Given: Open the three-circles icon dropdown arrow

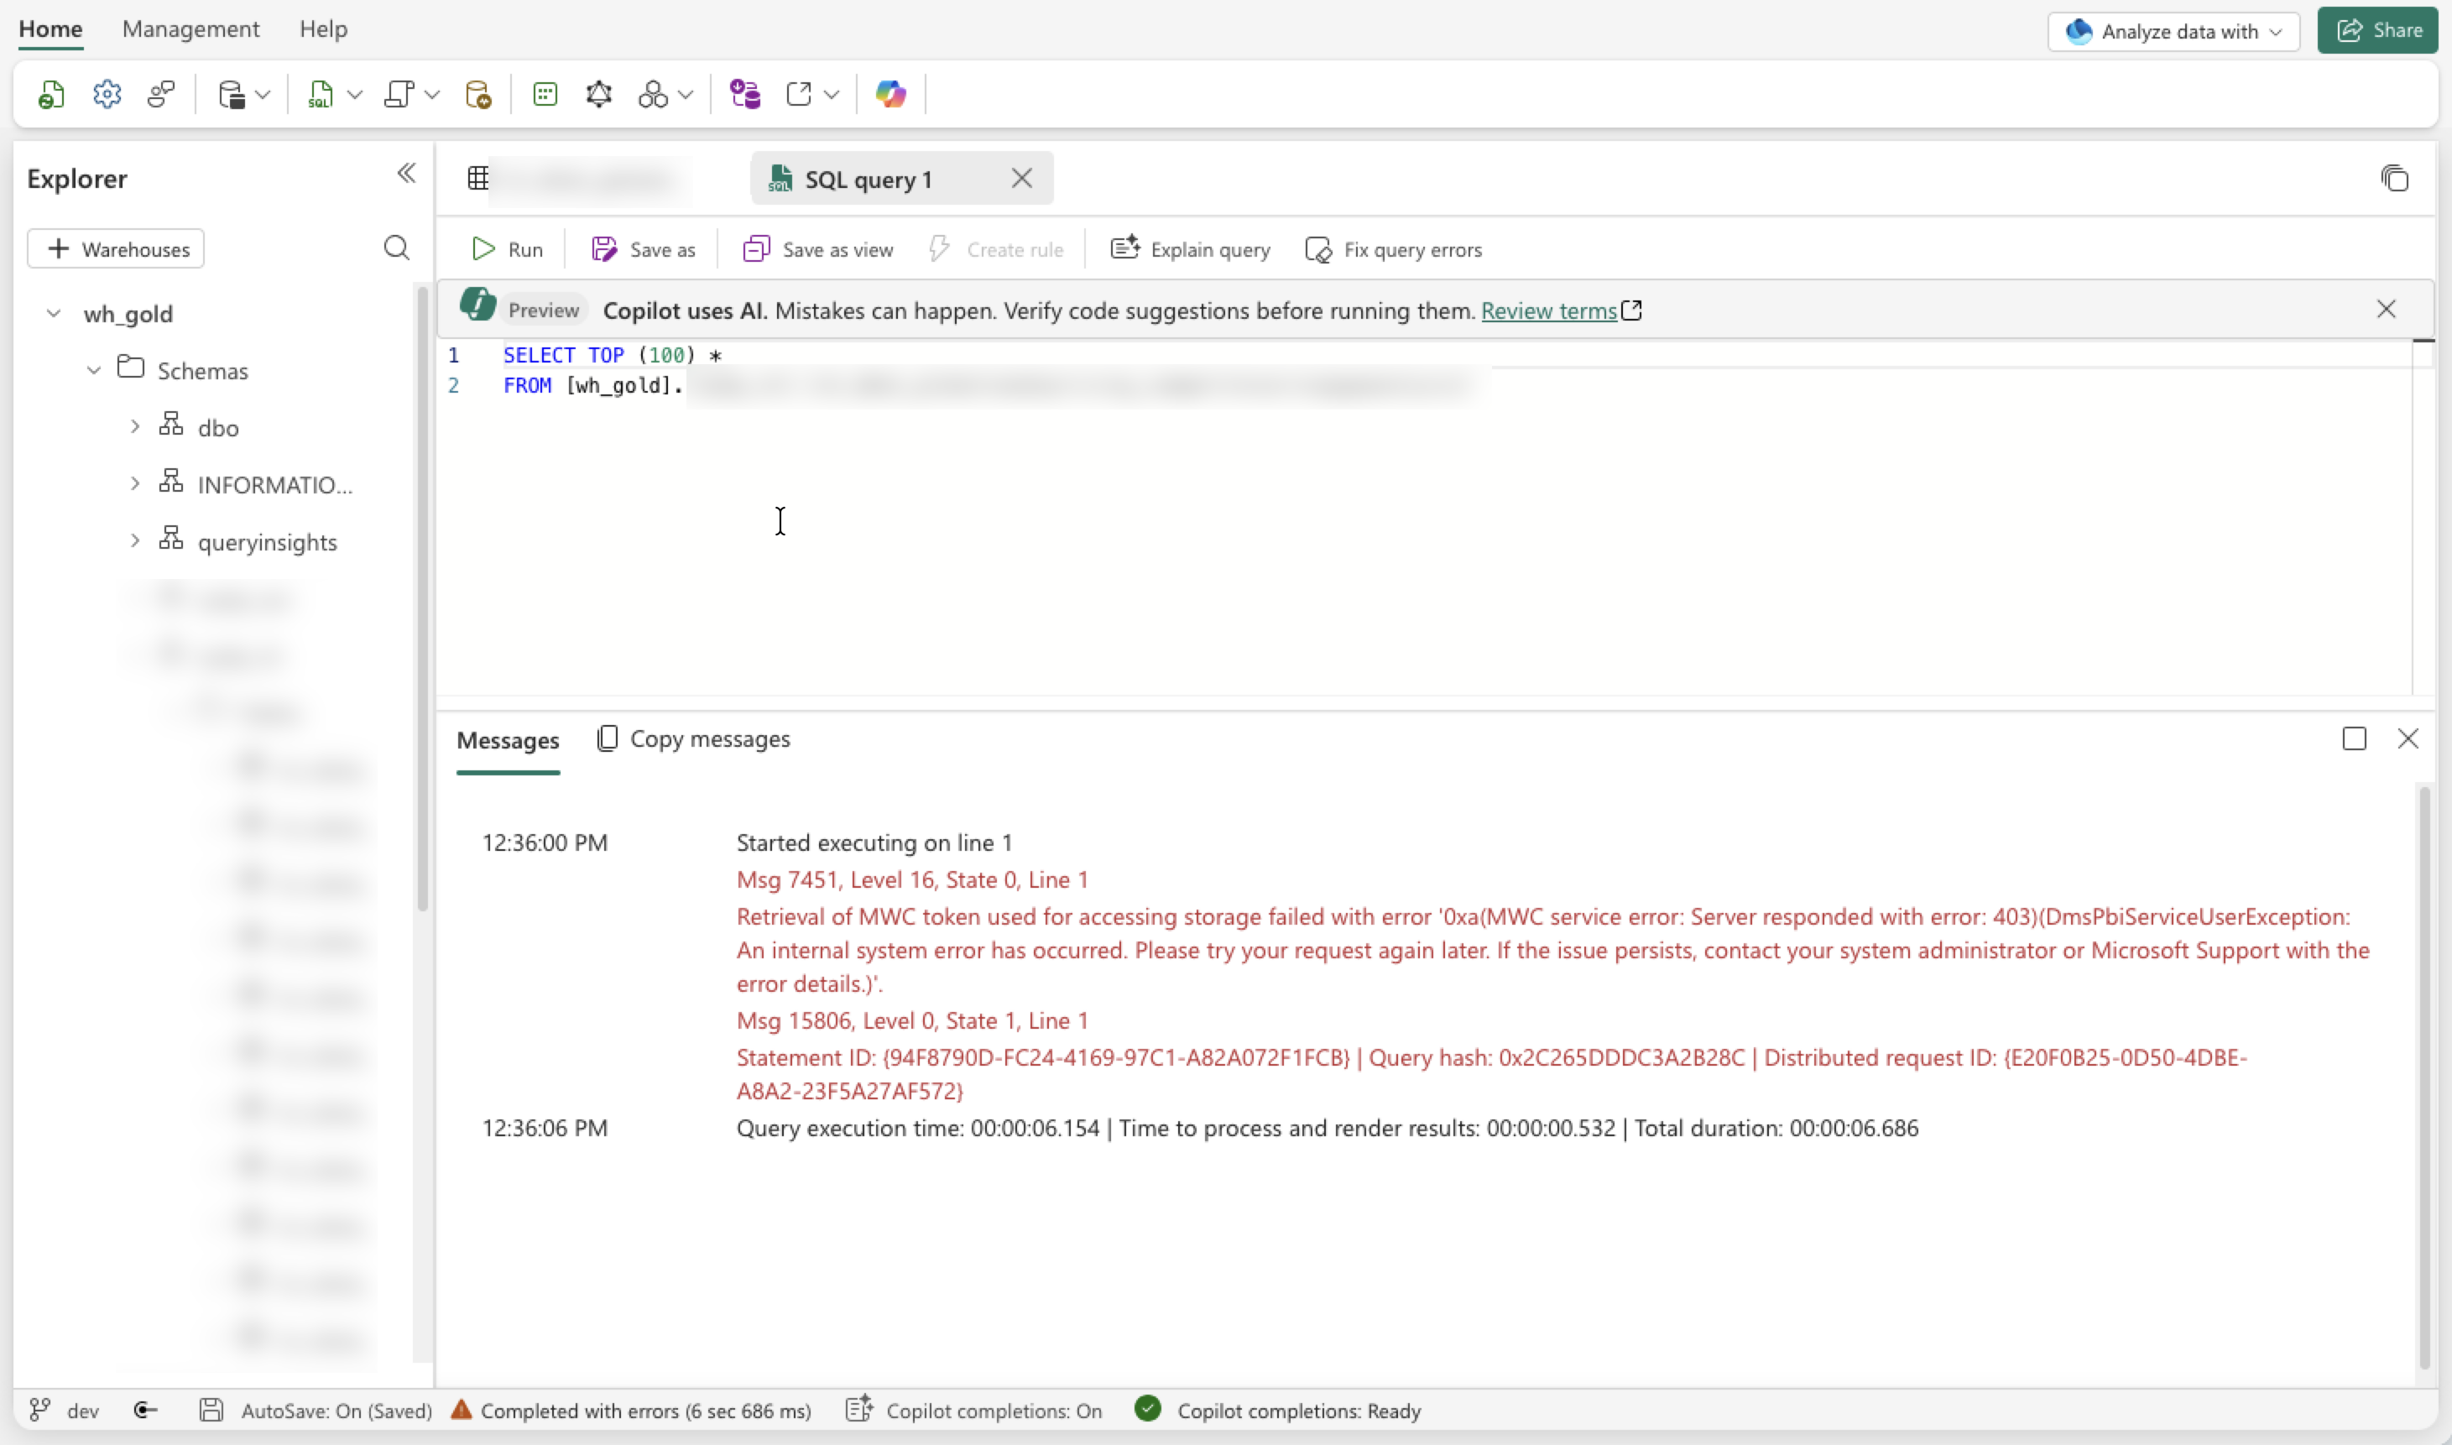Looking at the screenshot, I should tap(686, 95).
